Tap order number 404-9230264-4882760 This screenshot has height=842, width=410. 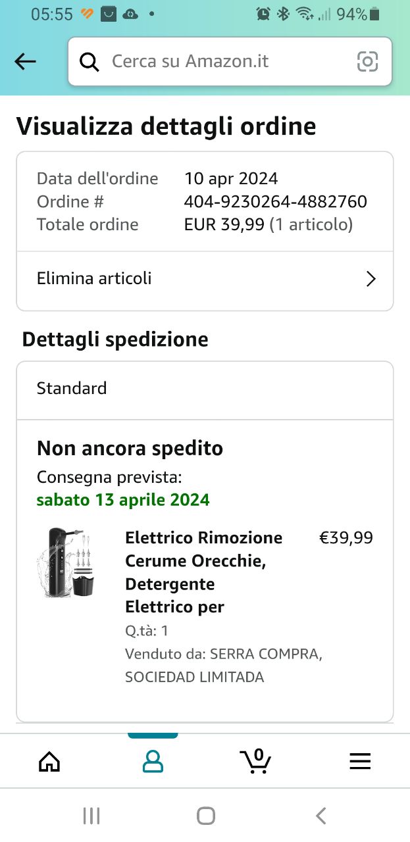click(x=275, y=201)
